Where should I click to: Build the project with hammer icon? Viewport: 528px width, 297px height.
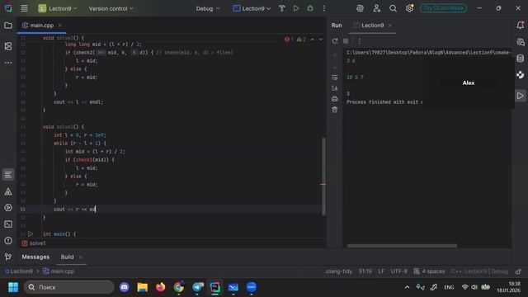(x=282, y=8)
